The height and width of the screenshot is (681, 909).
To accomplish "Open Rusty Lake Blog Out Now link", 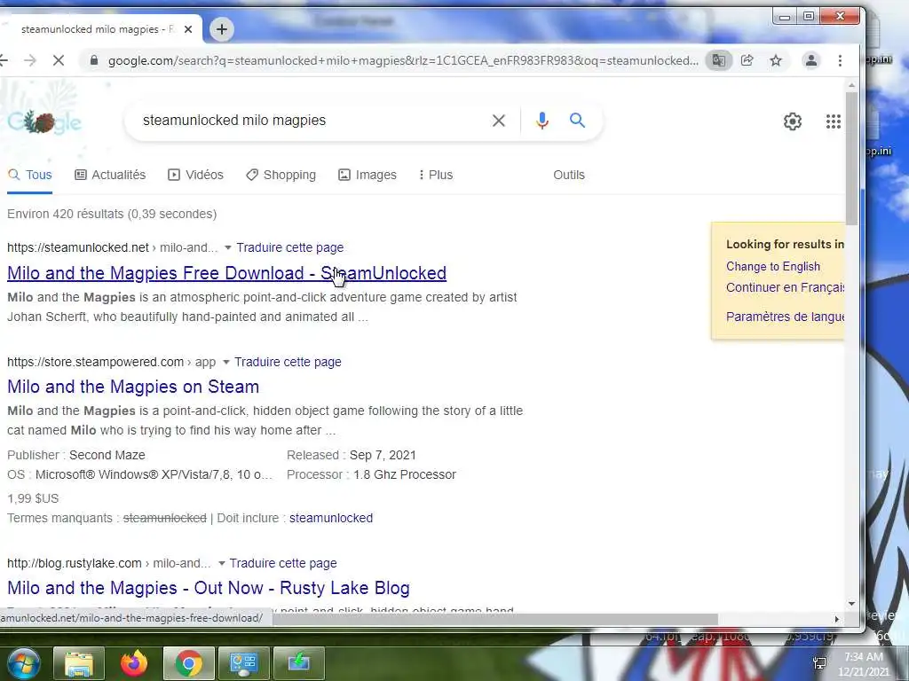I will click(x=208, y=588).
